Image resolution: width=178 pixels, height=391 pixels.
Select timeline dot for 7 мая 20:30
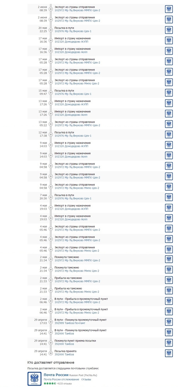[x=51, y=197]
